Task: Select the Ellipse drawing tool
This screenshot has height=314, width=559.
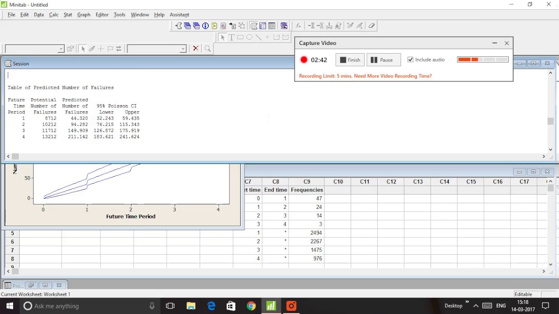Action: click(x=249, y=37)
